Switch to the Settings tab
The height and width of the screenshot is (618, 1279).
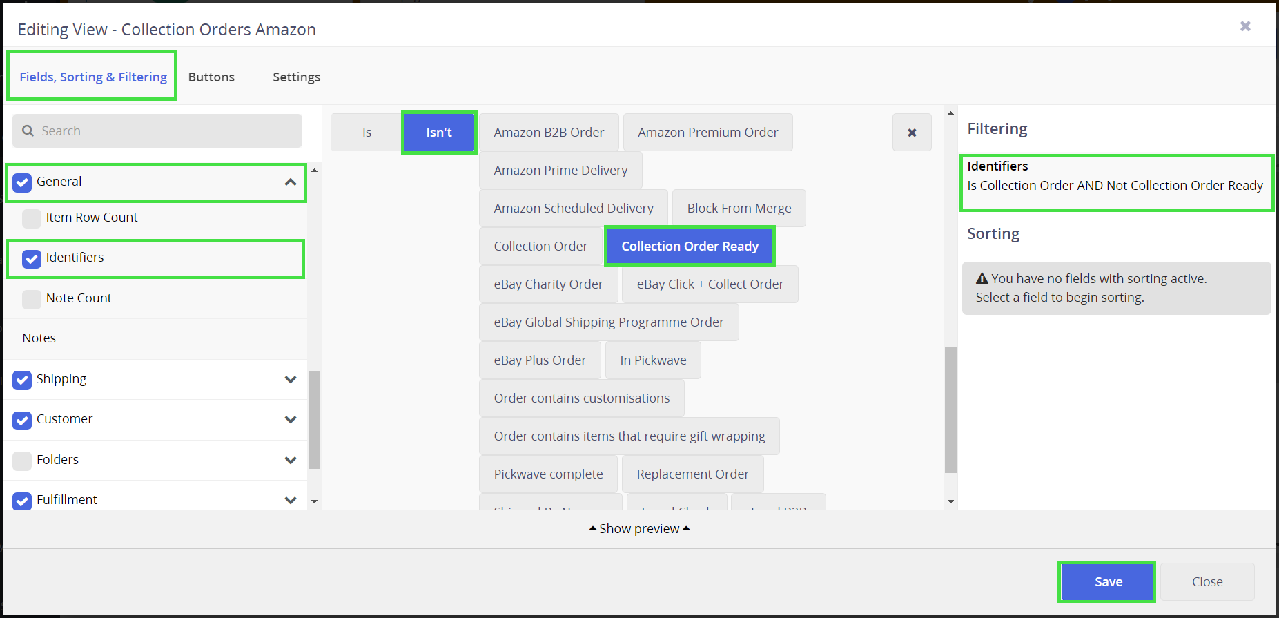[296, 77]
